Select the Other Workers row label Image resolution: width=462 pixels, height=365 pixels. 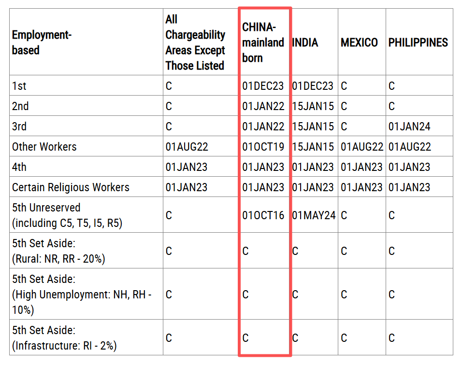pyautogui.click(x=44, y=147)
